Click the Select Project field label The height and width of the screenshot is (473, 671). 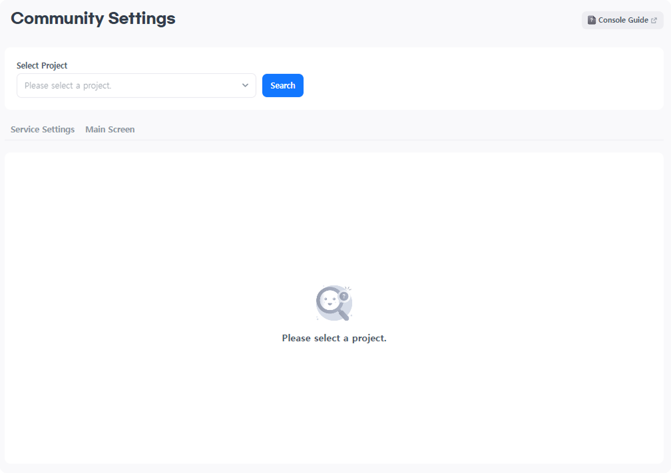42,66
